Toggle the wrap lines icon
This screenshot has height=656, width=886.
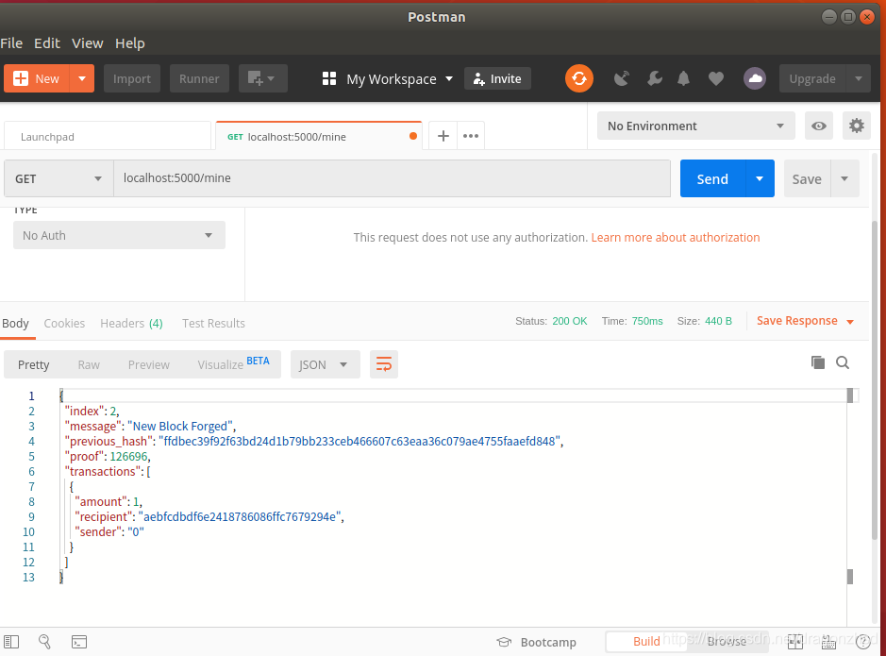[x=384, y=364]
